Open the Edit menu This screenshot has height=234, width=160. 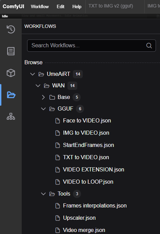60,6
